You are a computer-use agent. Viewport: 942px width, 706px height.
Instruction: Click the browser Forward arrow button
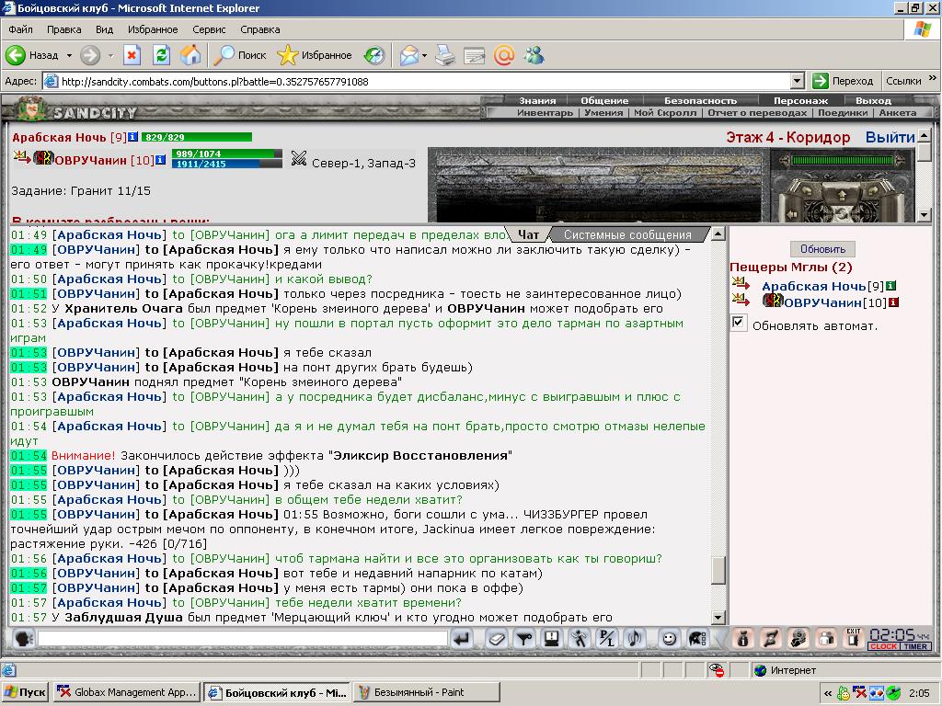[90, 55]
